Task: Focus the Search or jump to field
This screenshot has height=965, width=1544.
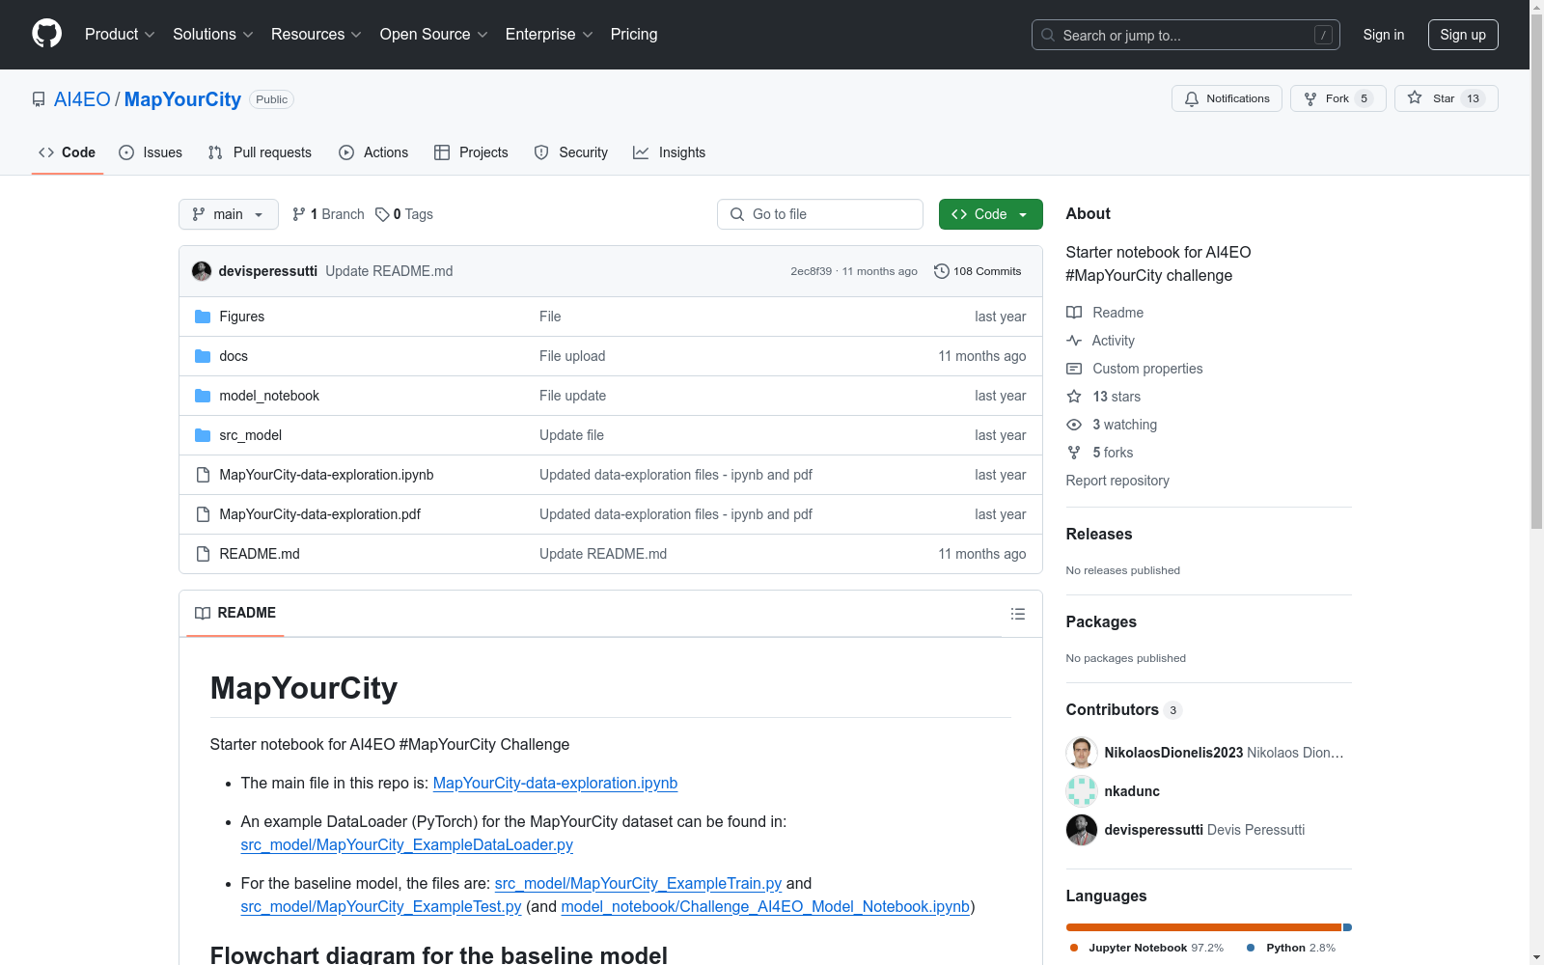Action: pos(1186,35)
